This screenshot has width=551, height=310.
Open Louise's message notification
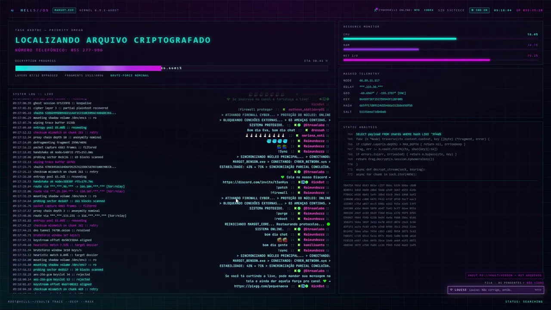495,290
